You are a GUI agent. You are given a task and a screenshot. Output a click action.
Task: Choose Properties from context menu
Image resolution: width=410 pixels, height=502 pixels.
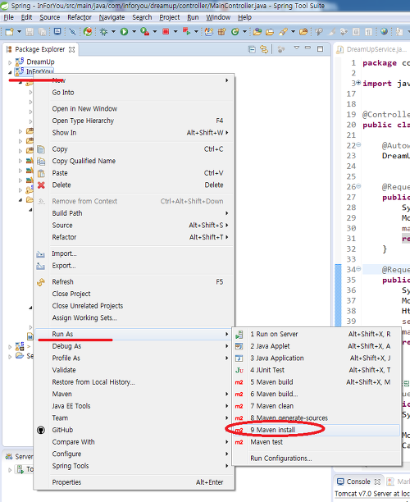tap(134, 482)
